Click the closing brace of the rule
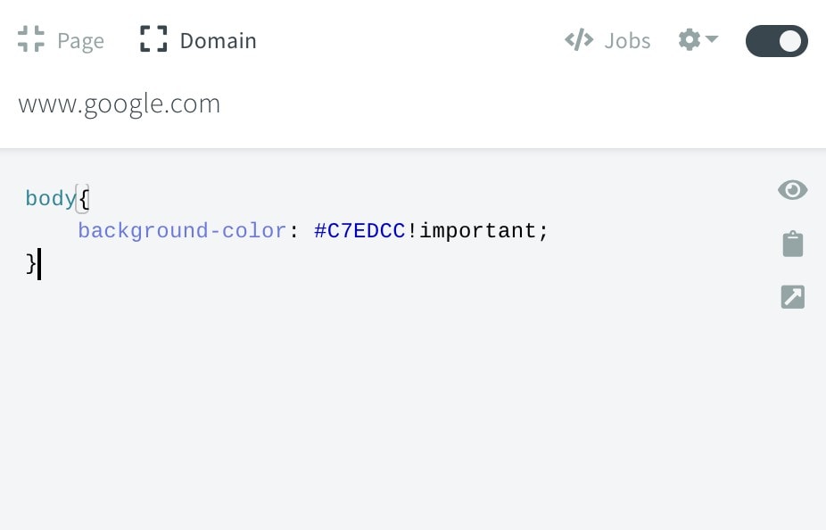This screenshot has width=826, height=530. coord(30,263)
